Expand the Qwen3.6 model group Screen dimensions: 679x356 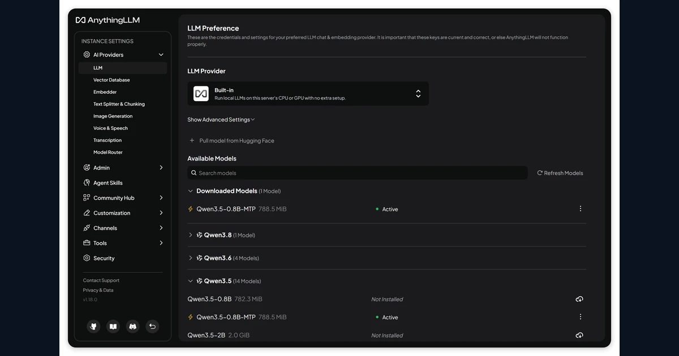191,258
